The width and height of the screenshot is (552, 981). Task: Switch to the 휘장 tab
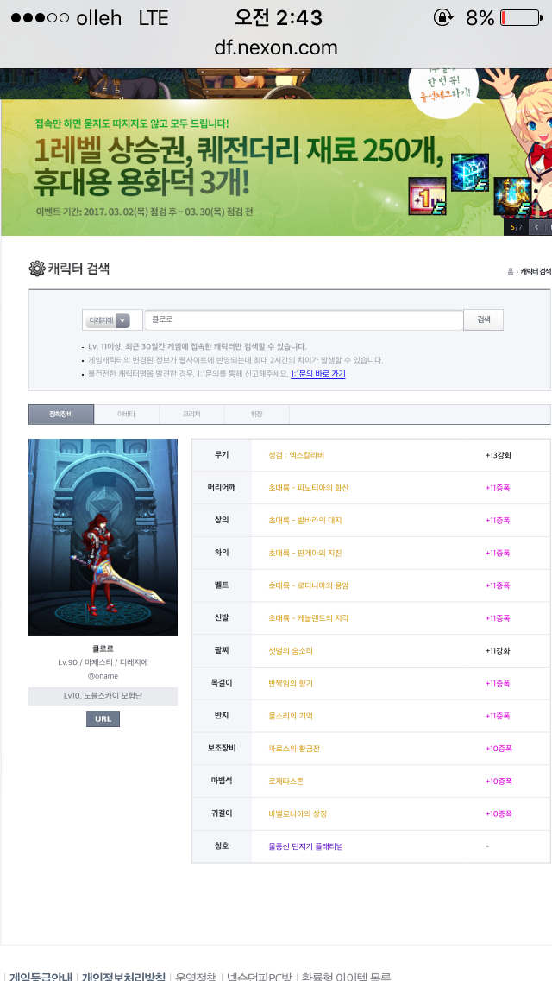256,415
